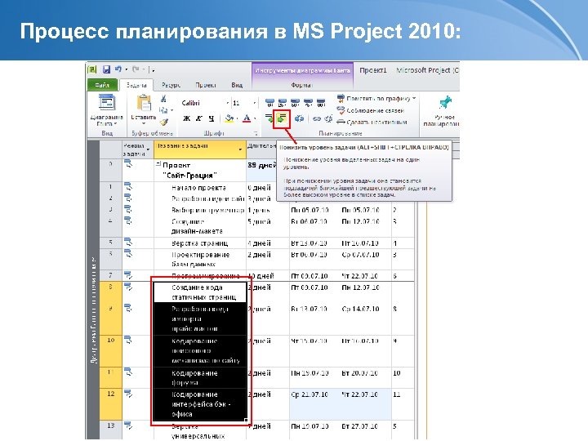Screen dimensions: 588x441
Task: Open Gantt chart view dropdown arrow
Action: click(115, 123)
